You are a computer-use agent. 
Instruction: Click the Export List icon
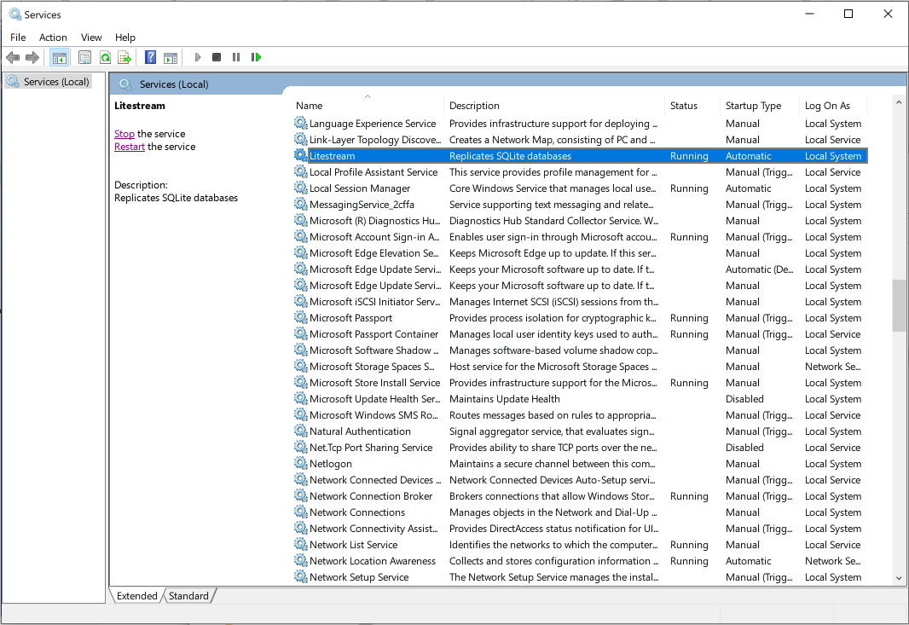tap(124, 57)
